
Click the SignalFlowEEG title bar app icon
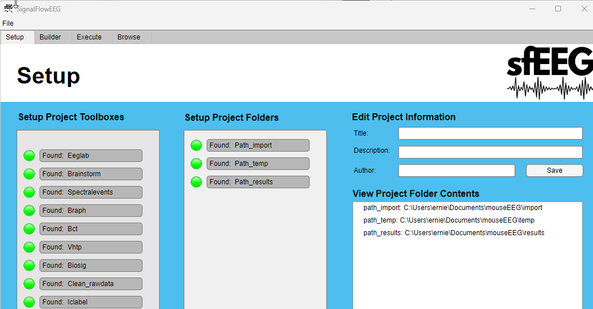[x=8, y=9]
